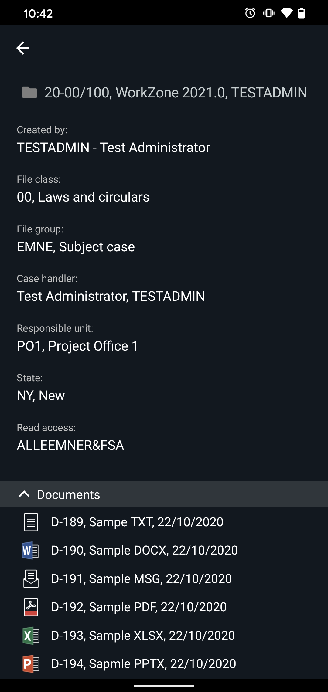Tap the PowerPoint icon for D-194
This screenshot has height=692, width=328.
(x=31, y=664)
